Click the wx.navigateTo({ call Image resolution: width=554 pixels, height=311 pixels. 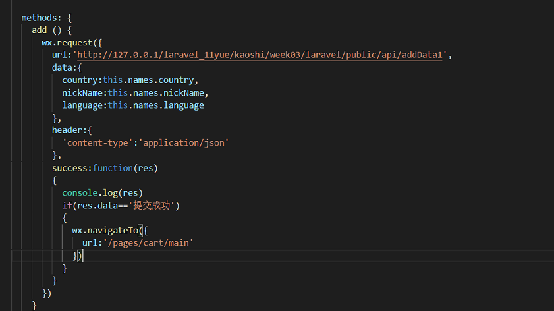pyautogui.click(x=110, y=231)
